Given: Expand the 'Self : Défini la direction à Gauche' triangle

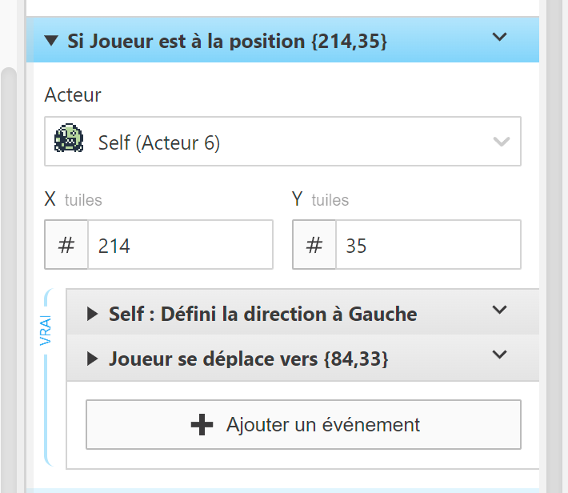Looking at the screenshot, I should click(x=92, y=314).
